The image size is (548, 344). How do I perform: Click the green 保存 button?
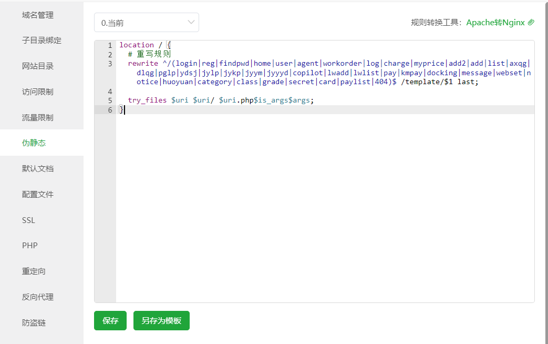point(110,320)
